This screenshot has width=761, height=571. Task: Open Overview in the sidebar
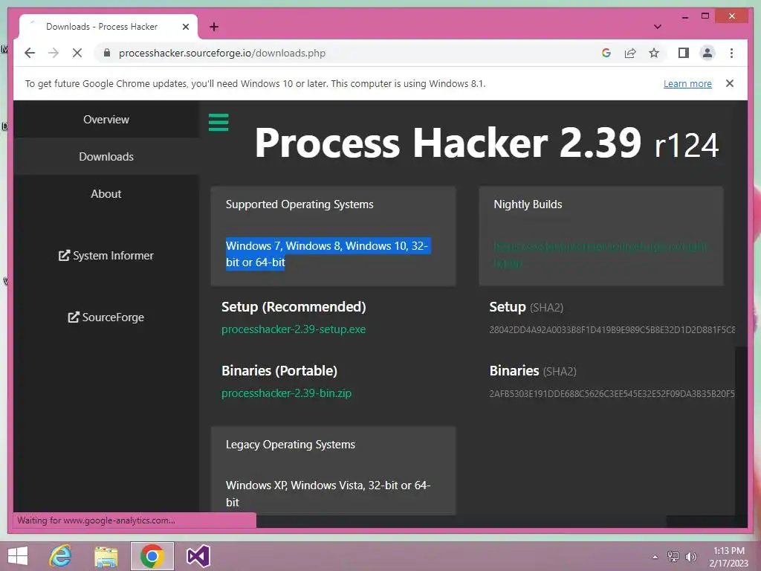click(x=106, y=120)
